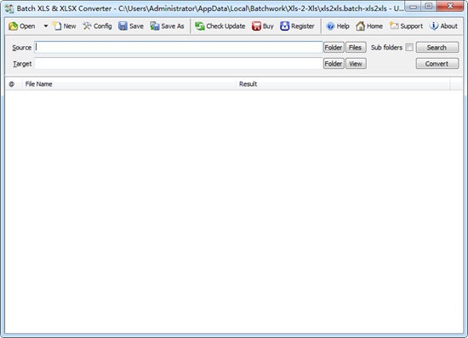
Task: Expand the Open dropdown arrow
Action: [46, 26]
